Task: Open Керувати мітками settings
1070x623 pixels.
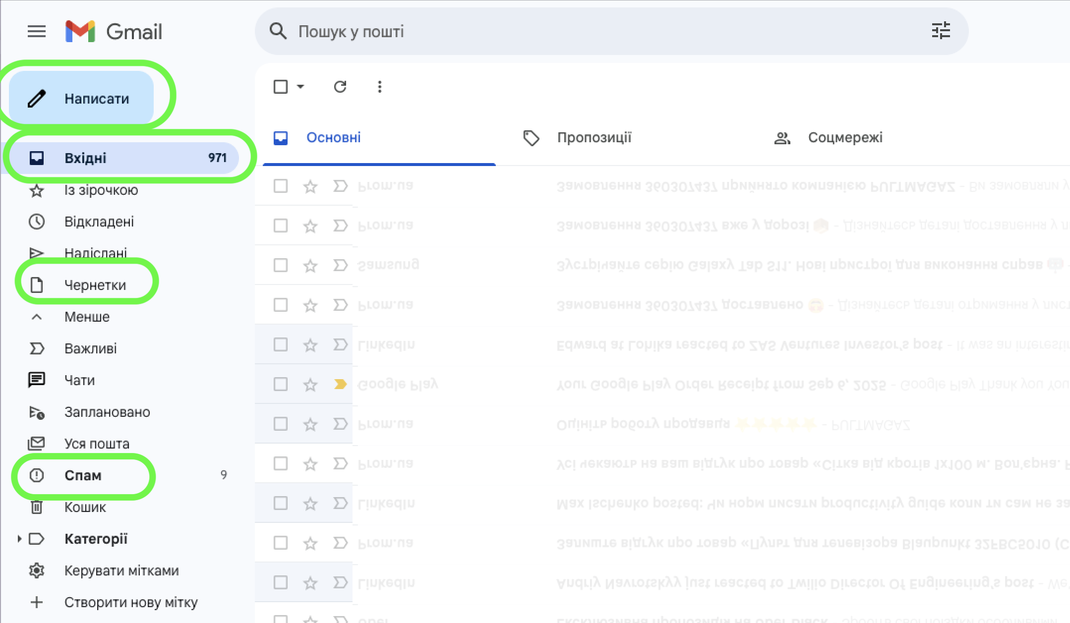Action: pyautogui.click(x=121, y=570)
